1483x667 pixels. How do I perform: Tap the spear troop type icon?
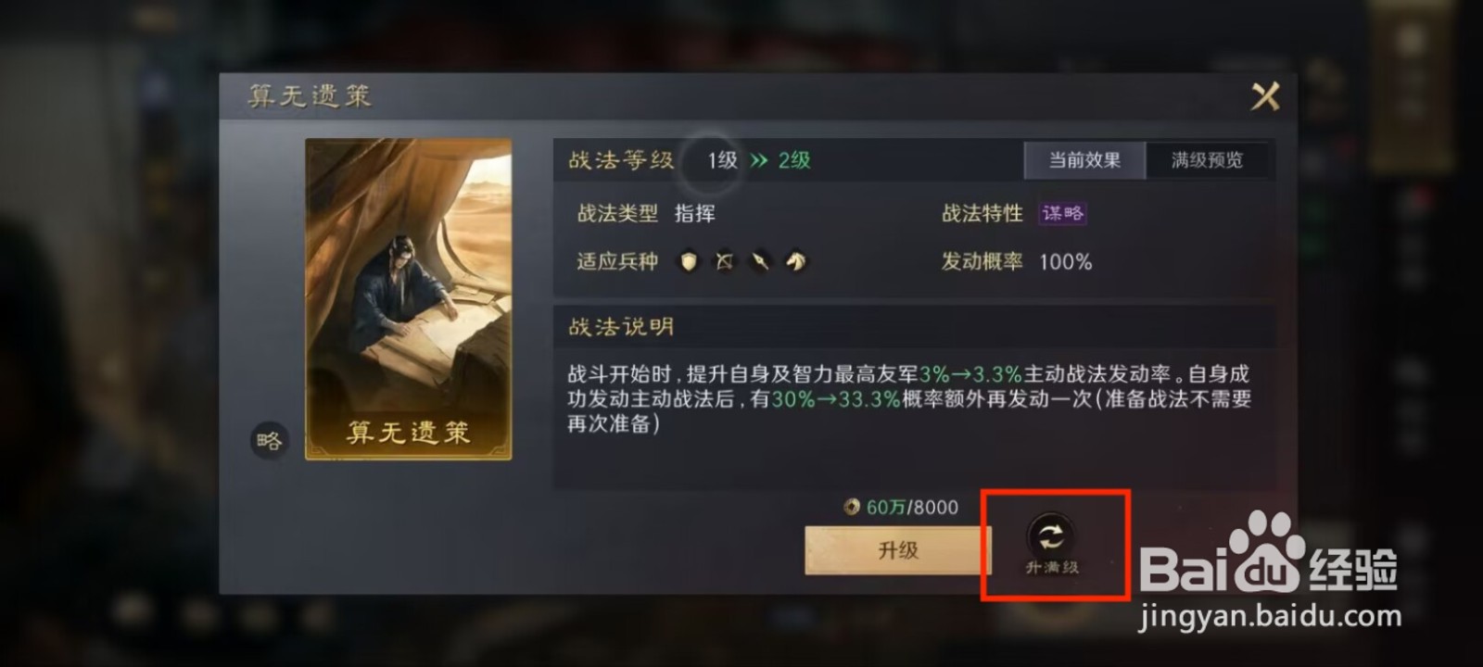pos(760,262)
